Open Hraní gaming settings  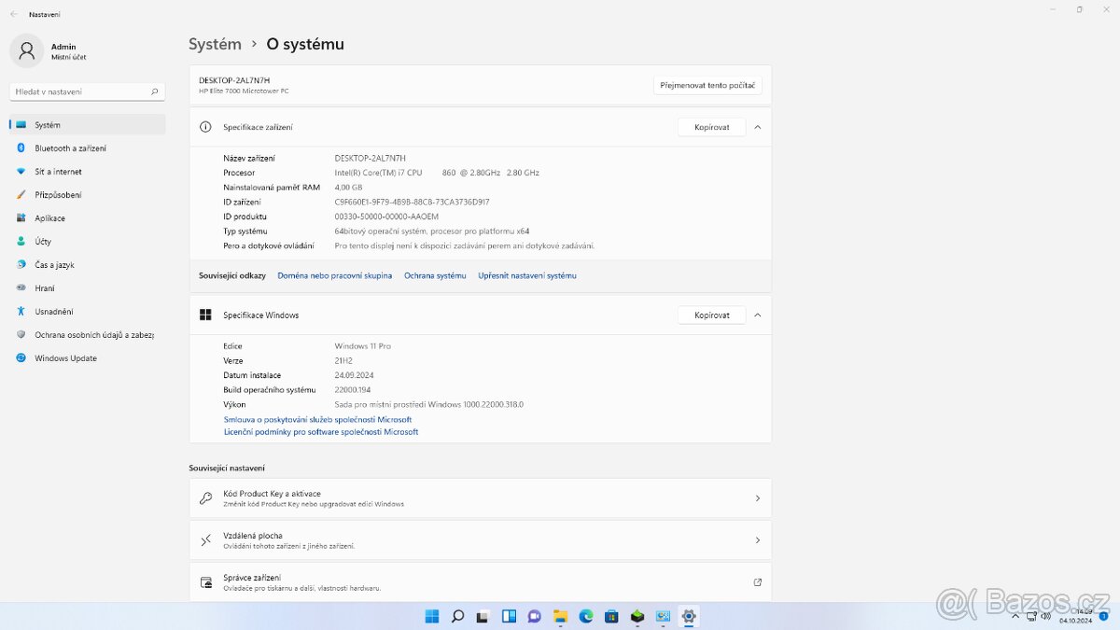pyautogui.click(x=45, y=288)
